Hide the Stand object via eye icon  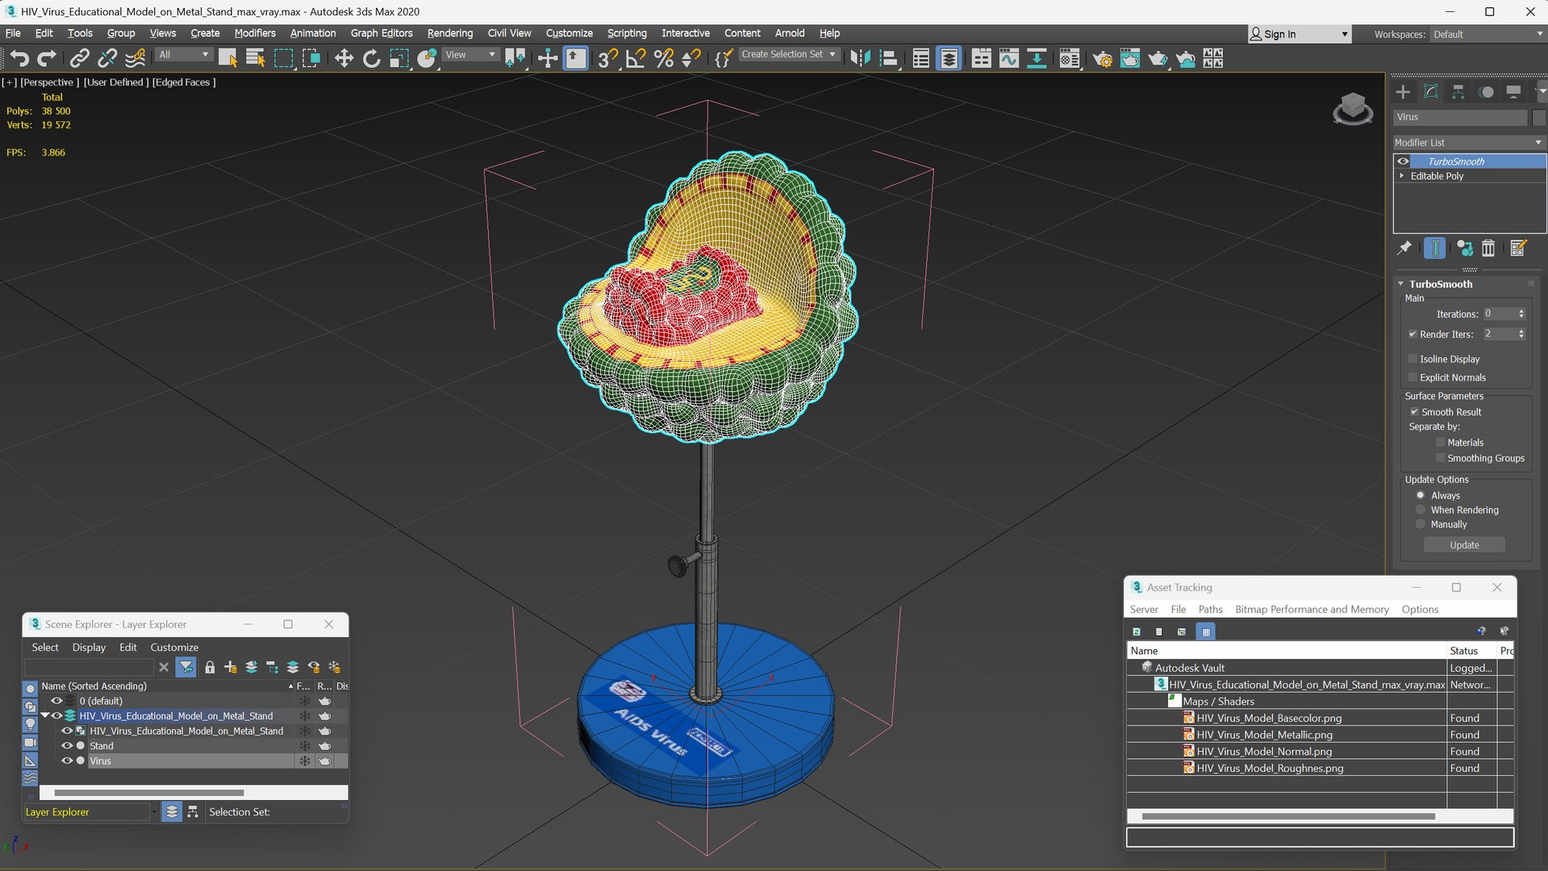tap(67, 746)
